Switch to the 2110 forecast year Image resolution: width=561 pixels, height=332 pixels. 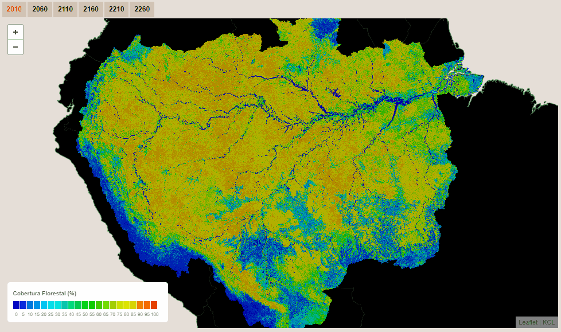point(65,9)
